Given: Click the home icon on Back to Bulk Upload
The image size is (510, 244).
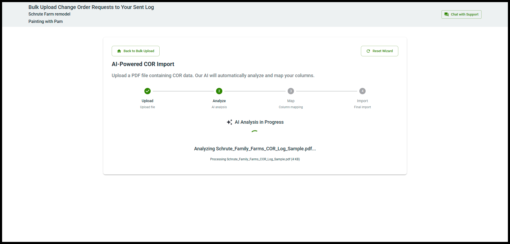Looking at the screenshot, I should (x=119, y=51).
